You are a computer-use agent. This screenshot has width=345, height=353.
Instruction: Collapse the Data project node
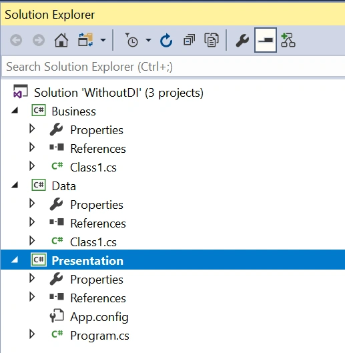click(x=15, y=185)
